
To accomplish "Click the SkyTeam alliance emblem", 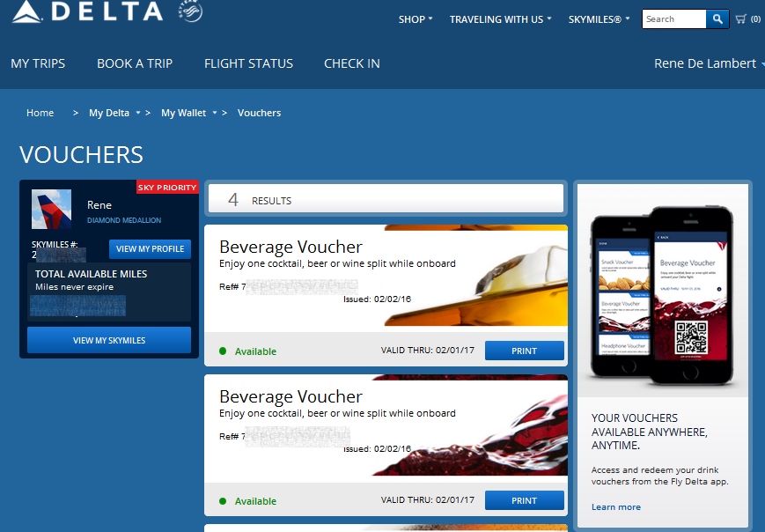I will coord(190,11).
